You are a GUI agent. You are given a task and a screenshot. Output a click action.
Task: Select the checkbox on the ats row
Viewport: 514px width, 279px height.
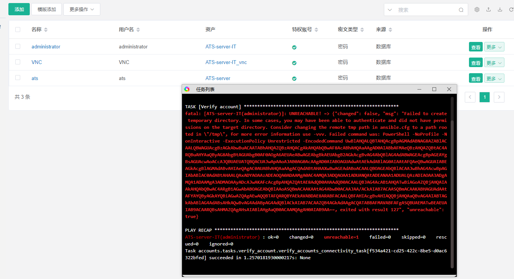tap(18, 78)
